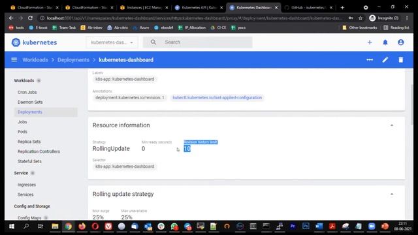This screenshot has width=418, height=235.
Task: Select Pods in sidebar
Action: coord(22,132)
